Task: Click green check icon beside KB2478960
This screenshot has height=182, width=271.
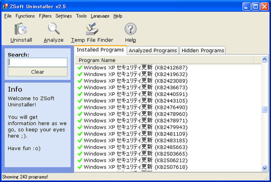Action: coord(80,114)
